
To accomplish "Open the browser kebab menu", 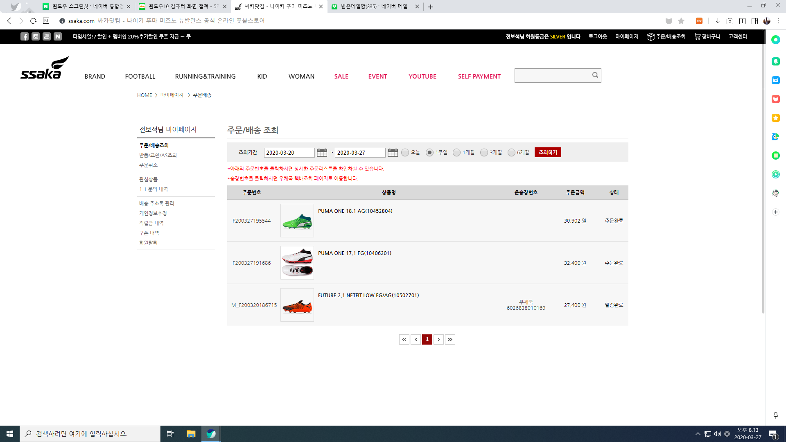I will click(x=778, y=21).
